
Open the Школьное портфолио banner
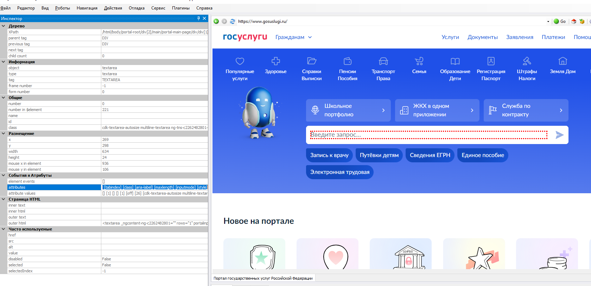[x=348, y=110]
